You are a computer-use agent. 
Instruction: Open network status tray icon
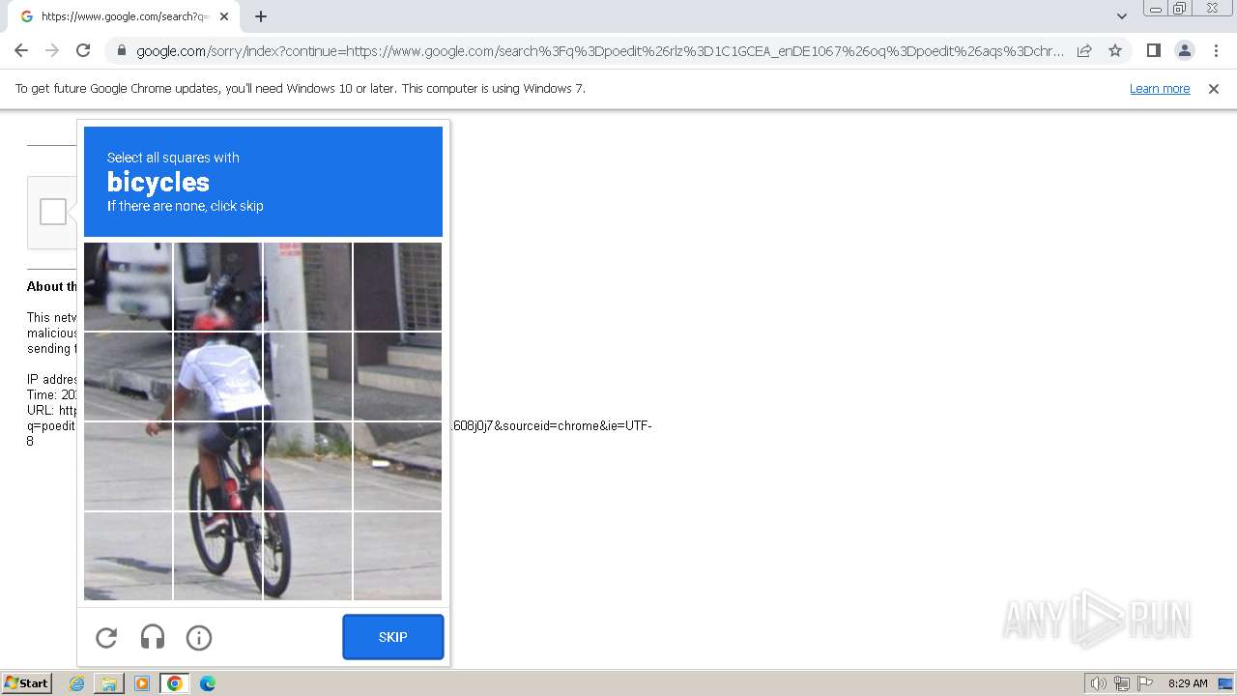pyautogui.click(x=1122, y=683)
